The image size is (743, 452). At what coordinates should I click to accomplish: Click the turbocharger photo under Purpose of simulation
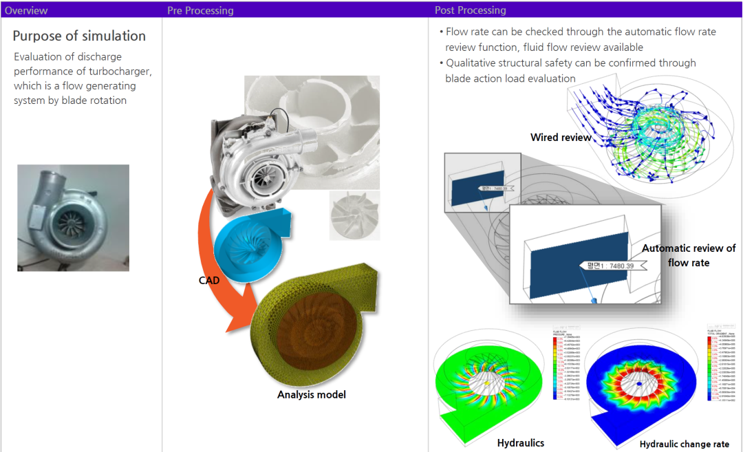(x=73, y=217)
